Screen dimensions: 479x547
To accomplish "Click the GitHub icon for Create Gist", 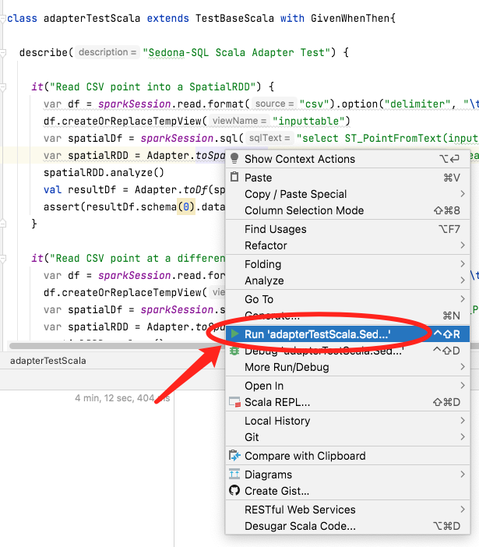I will (x=234, y=491).
